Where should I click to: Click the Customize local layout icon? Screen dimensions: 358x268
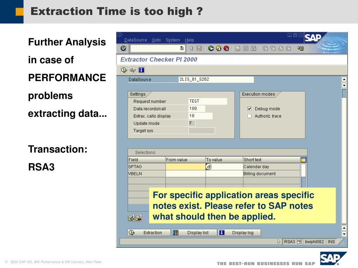[300, 48]
